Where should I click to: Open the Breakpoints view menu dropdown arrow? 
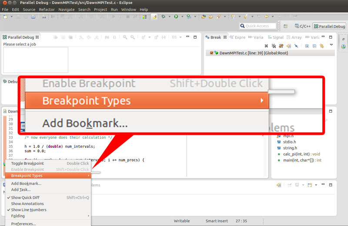coord(331,45)
